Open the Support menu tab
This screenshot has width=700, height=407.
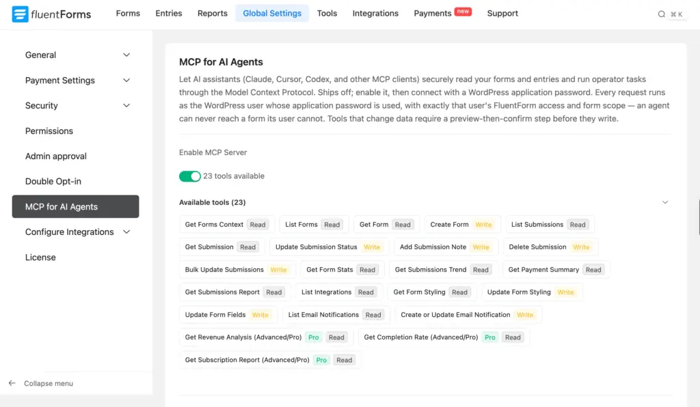pos(502,14)
